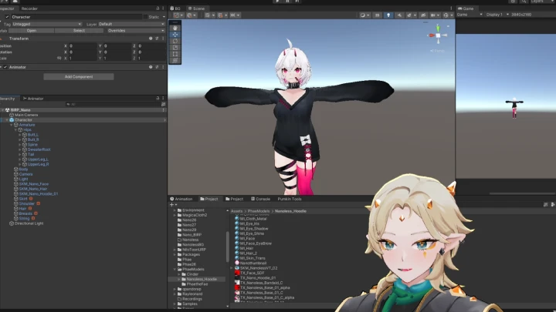This screenshot has width=556, height=312.
Task: Click the Play button
Action: pyautogui.click(x=277, y=2)
